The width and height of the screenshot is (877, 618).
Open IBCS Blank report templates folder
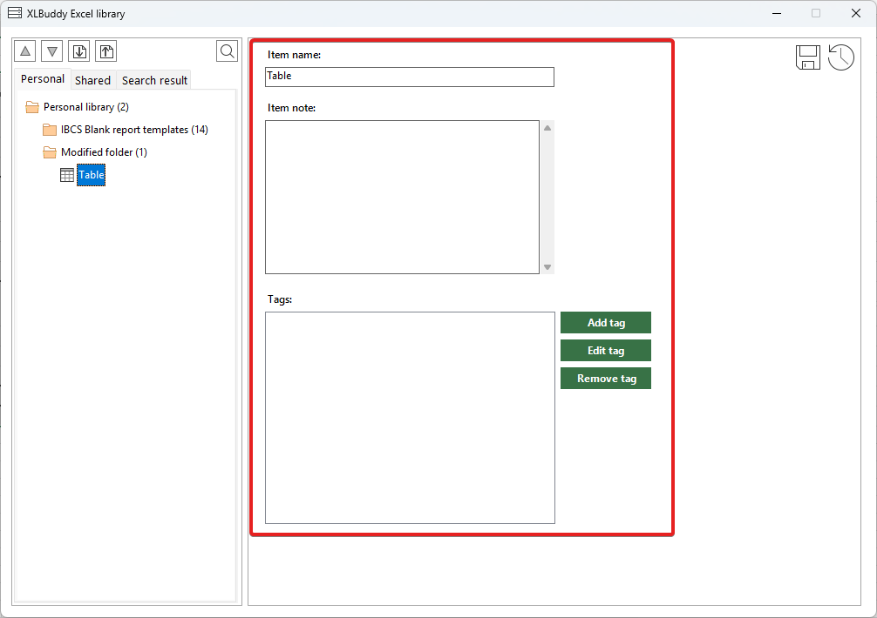click(133, 130)
